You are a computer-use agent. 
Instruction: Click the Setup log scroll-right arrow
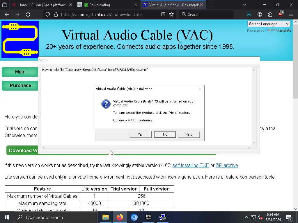coord(249,148)
